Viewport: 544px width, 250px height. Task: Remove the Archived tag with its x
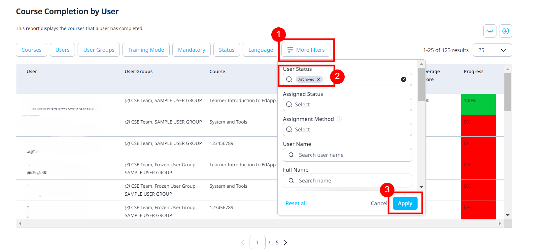(x=319, y=79)
